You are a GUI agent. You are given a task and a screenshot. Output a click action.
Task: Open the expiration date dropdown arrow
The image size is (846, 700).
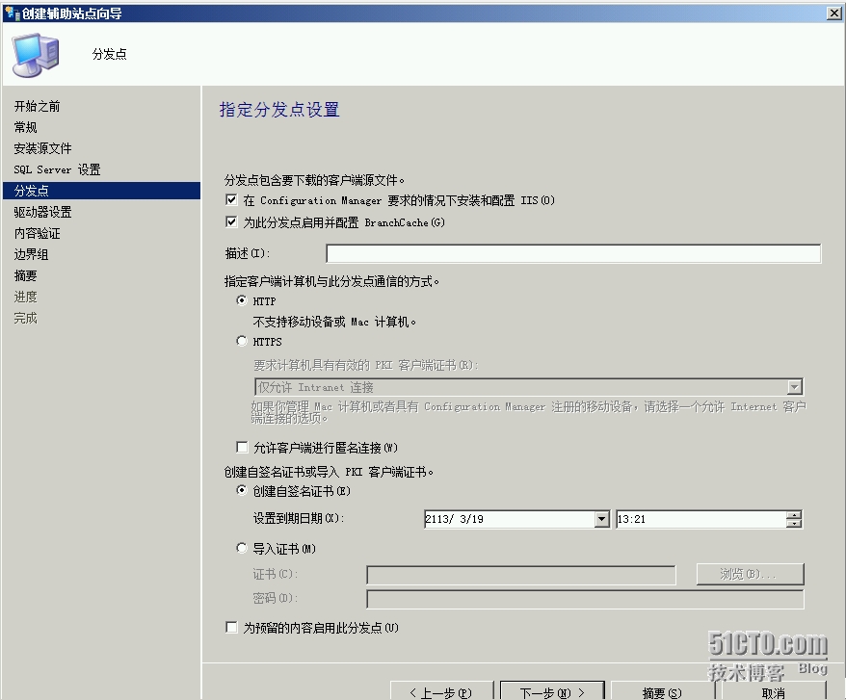pos(601,519)
